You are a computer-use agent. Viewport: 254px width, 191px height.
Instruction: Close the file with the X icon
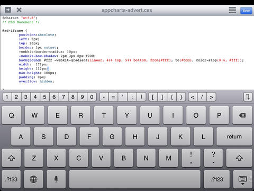[x=19, y=10]
